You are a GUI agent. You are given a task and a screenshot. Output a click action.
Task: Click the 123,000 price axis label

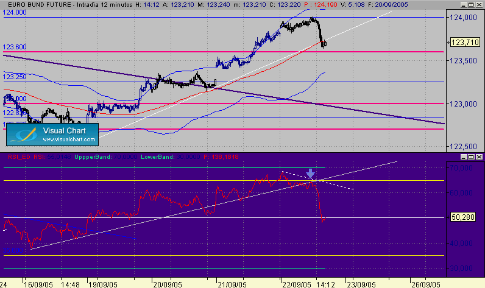point(463,104)
